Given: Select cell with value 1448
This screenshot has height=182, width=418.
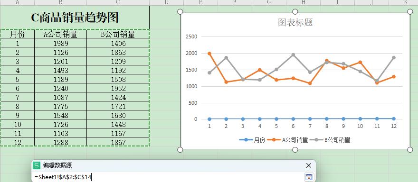Looking at the screenshot, I should [118, 124].
